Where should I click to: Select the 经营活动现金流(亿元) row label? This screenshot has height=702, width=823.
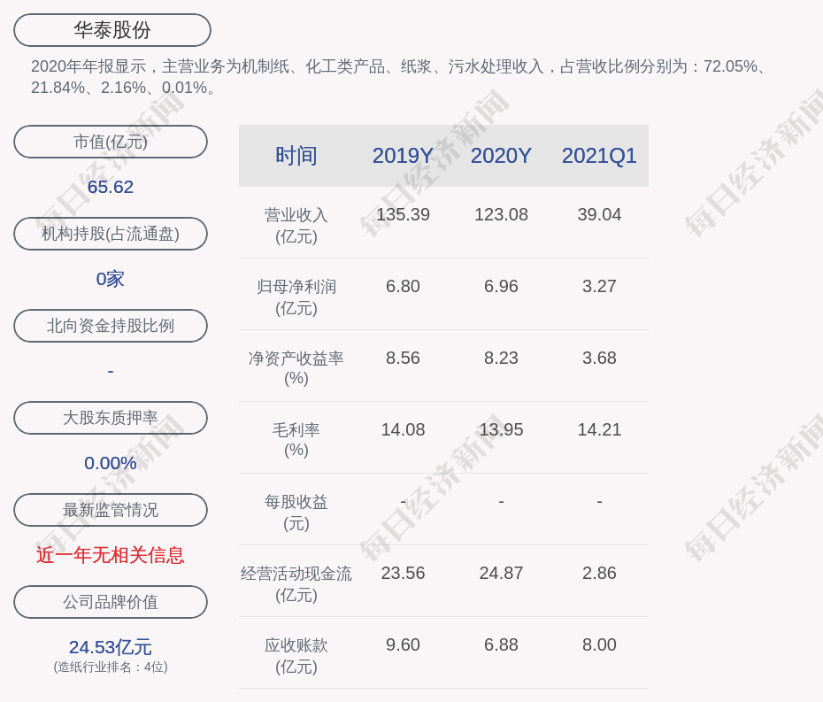[x=296, y=583]
